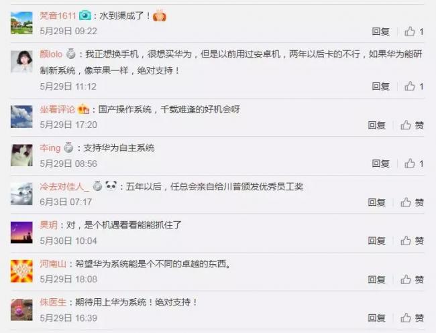Open 颜lolo's avatar image
The width and height of the screenshot is (436, 333).
[x=21, y=62]
